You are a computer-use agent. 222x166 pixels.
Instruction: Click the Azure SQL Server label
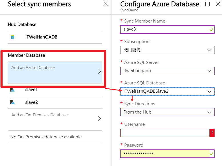(141, 62)
